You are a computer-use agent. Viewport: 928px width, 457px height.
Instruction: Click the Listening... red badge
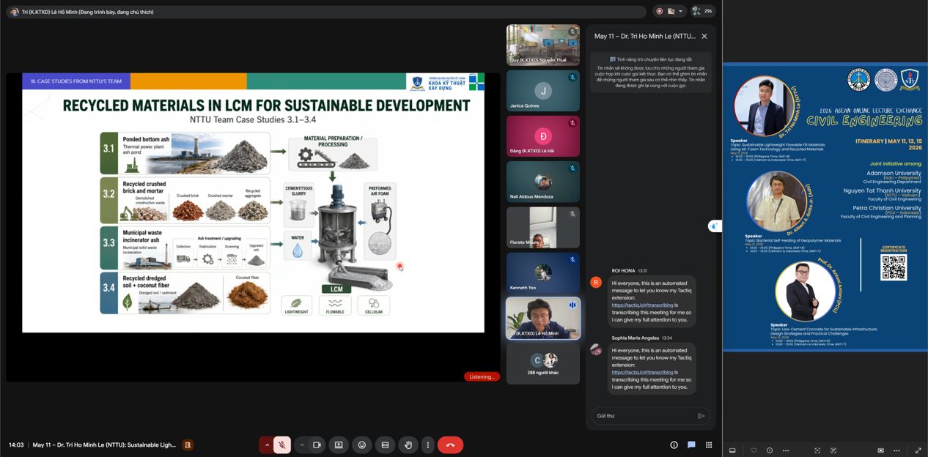(x=482, y=376)
